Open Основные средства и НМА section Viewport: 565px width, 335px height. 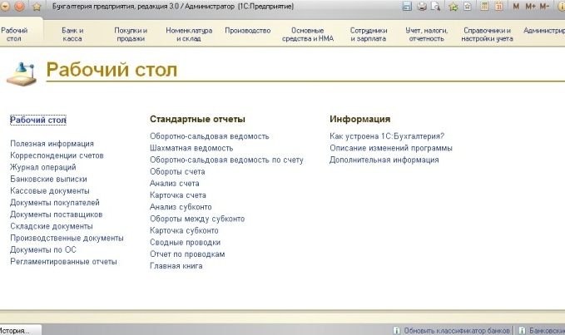click(x=308, y=35)
